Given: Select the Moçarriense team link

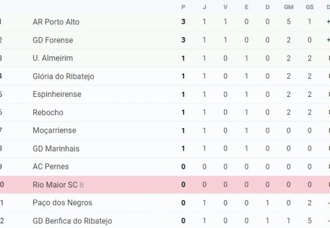Looking at the screenshot, I should point(54,131).
